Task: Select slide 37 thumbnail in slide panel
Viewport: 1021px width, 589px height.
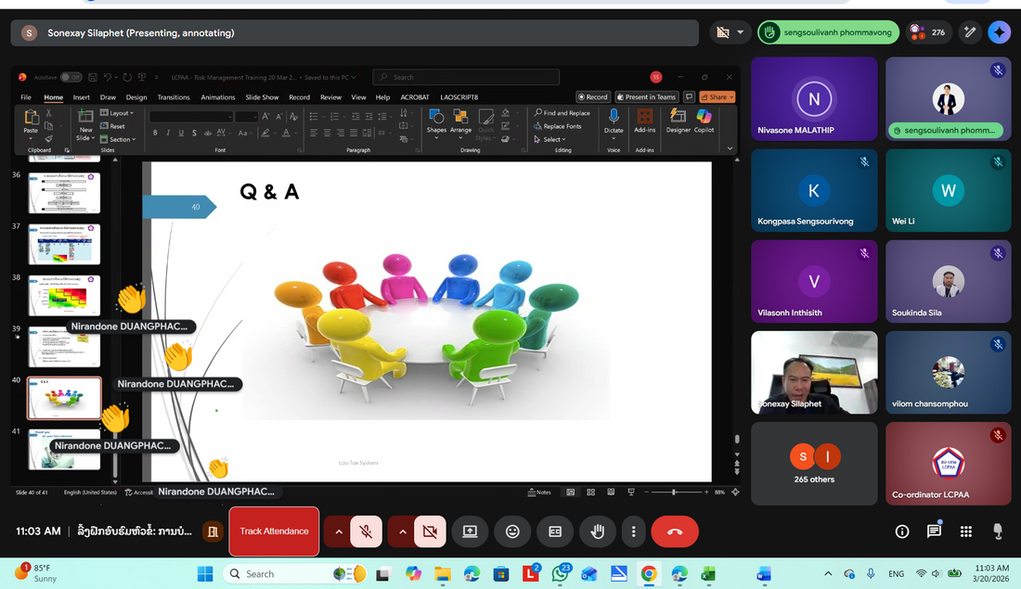Action: click(64, 244)
